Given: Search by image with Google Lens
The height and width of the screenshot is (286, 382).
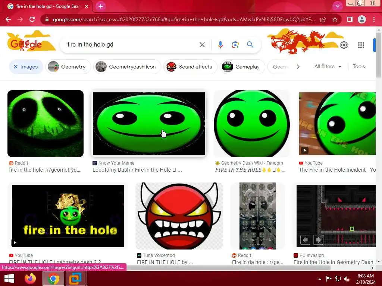Looking at the screenshot, I should click(x=235, y=45).
